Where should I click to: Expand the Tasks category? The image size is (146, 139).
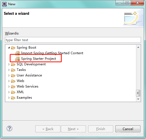point(9,70)
